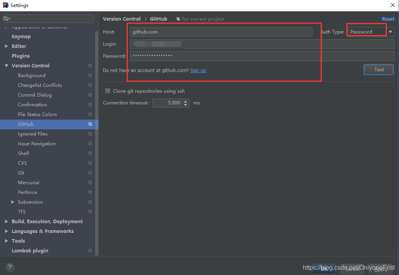Click the settings tree vertical scrollbar
Screen dimensions: 399x275
(97, 143)
